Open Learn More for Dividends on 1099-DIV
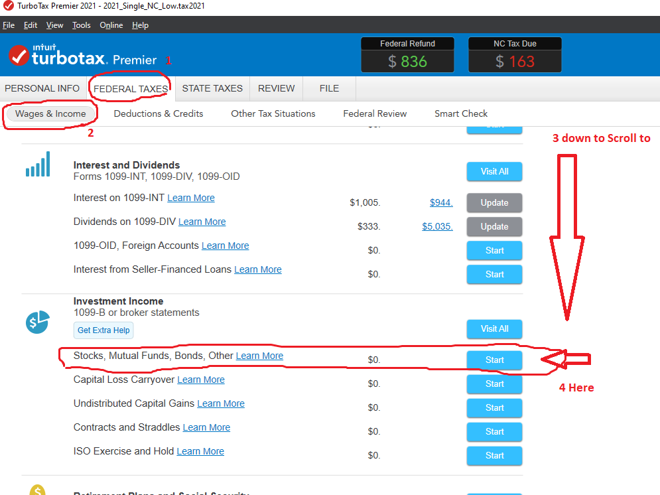 coord(202,222)
